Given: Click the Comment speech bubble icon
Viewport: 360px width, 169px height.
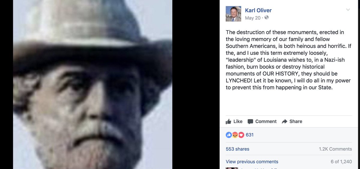Looking at the screenshot, I should 250,121.
